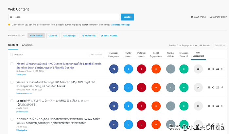Click the Save Search bookmark icon
Image resolution: width=229 pixels, height=134 pixels.
click(192, 17)
